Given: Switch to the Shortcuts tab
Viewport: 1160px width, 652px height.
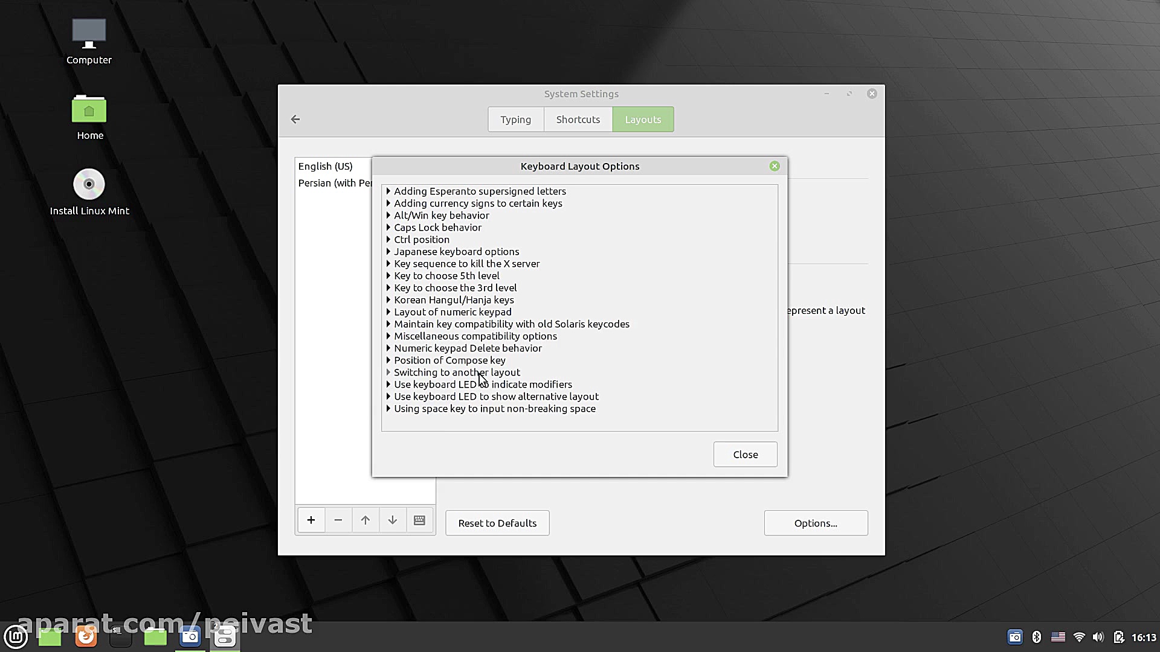Looking at the screenshot, I should 578,120.
